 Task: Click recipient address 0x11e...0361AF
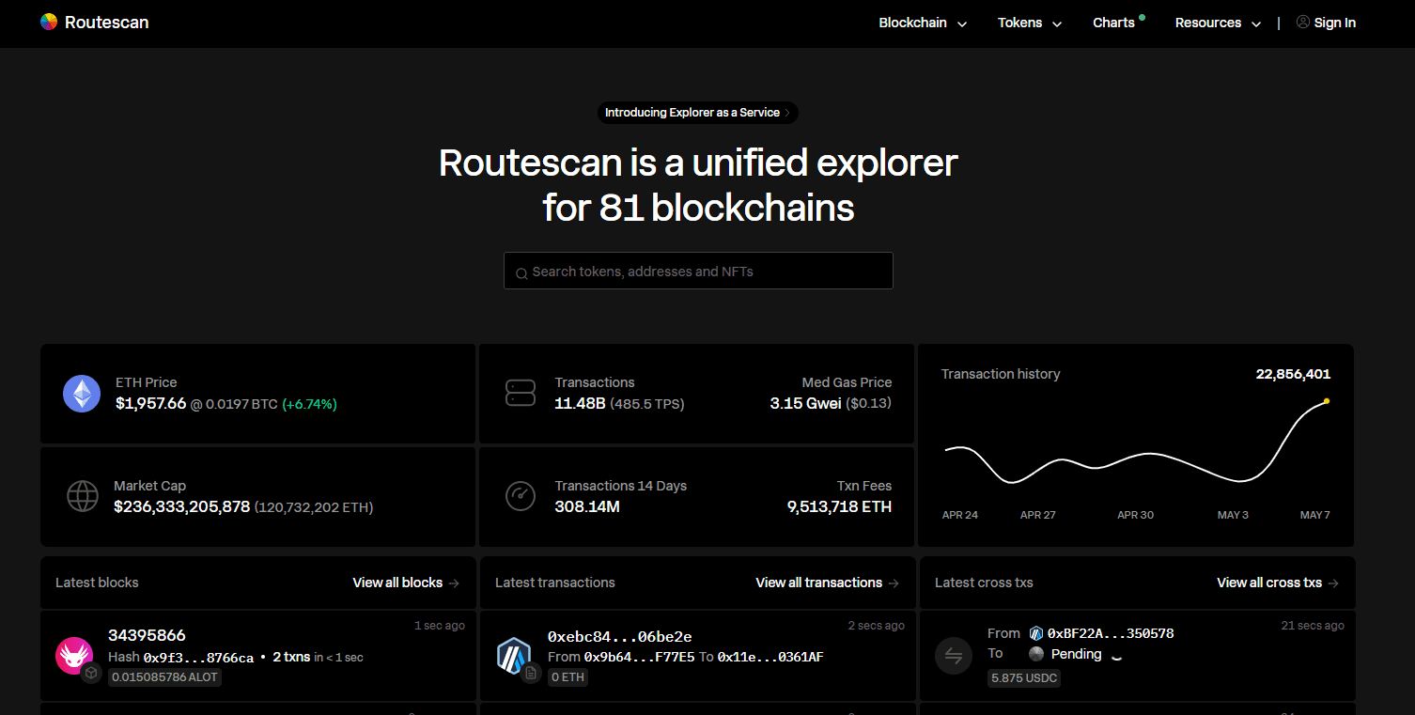770,657
